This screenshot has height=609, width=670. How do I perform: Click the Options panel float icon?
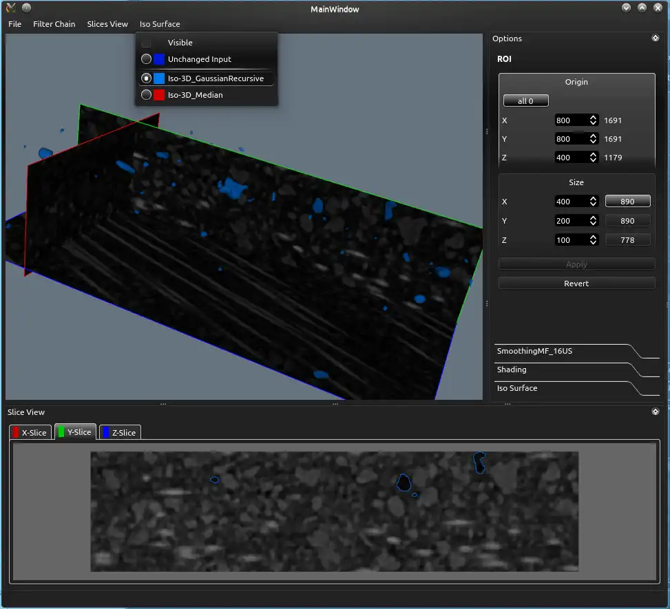point(655,39)
